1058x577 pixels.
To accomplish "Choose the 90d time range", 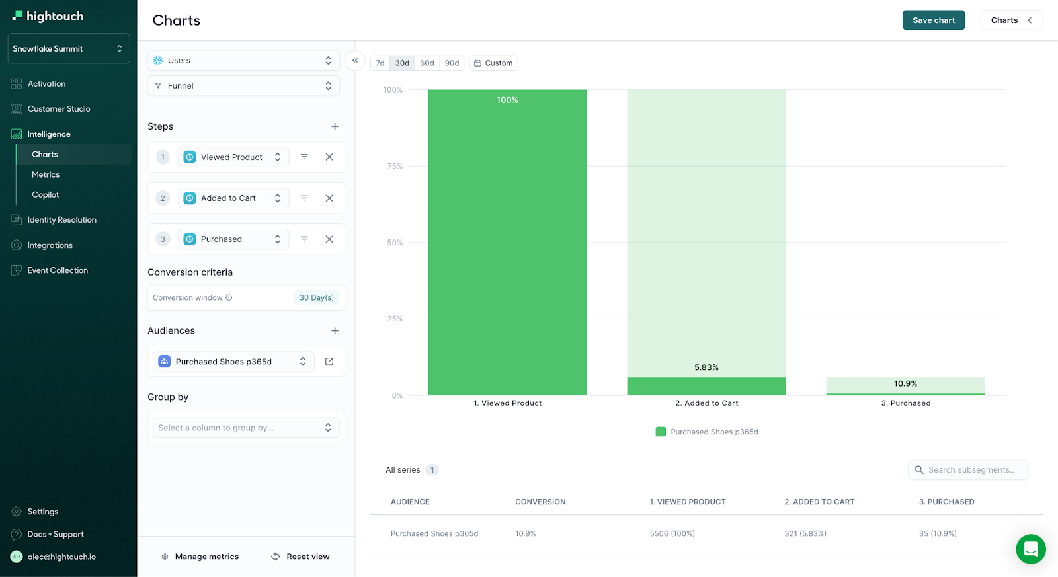I will 452,63.
